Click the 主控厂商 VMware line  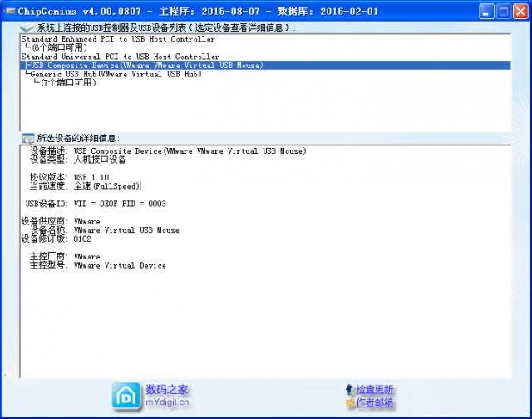(x=65, y=257)
